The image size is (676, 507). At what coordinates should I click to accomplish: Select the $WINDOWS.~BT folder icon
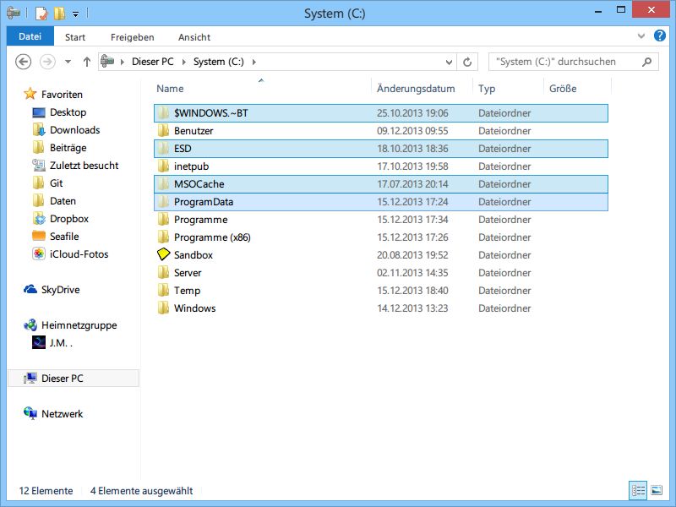pyautogui.click(x=163, y=113)
